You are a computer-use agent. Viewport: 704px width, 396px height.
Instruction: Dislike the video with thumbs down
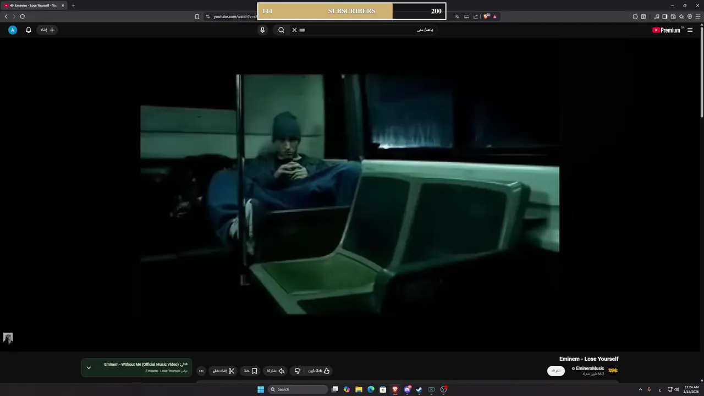coord(298,371)
